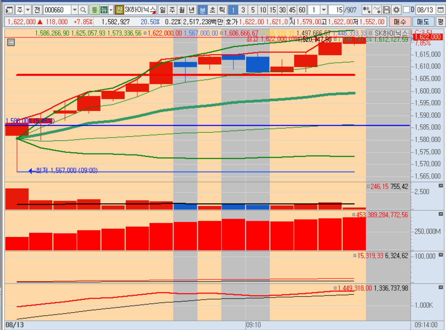This screenshot has height=330, width=446.
Task: Focus the 000660 stock code field
Action: (57, 10)
